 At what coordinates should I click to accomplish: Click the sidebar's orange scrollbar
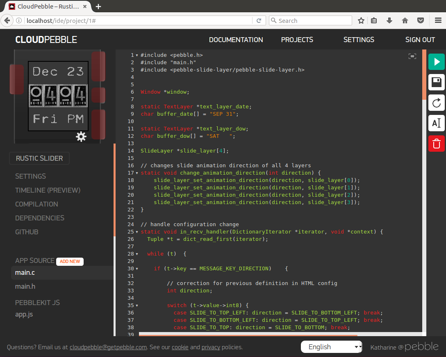click(x=115, y=190)
